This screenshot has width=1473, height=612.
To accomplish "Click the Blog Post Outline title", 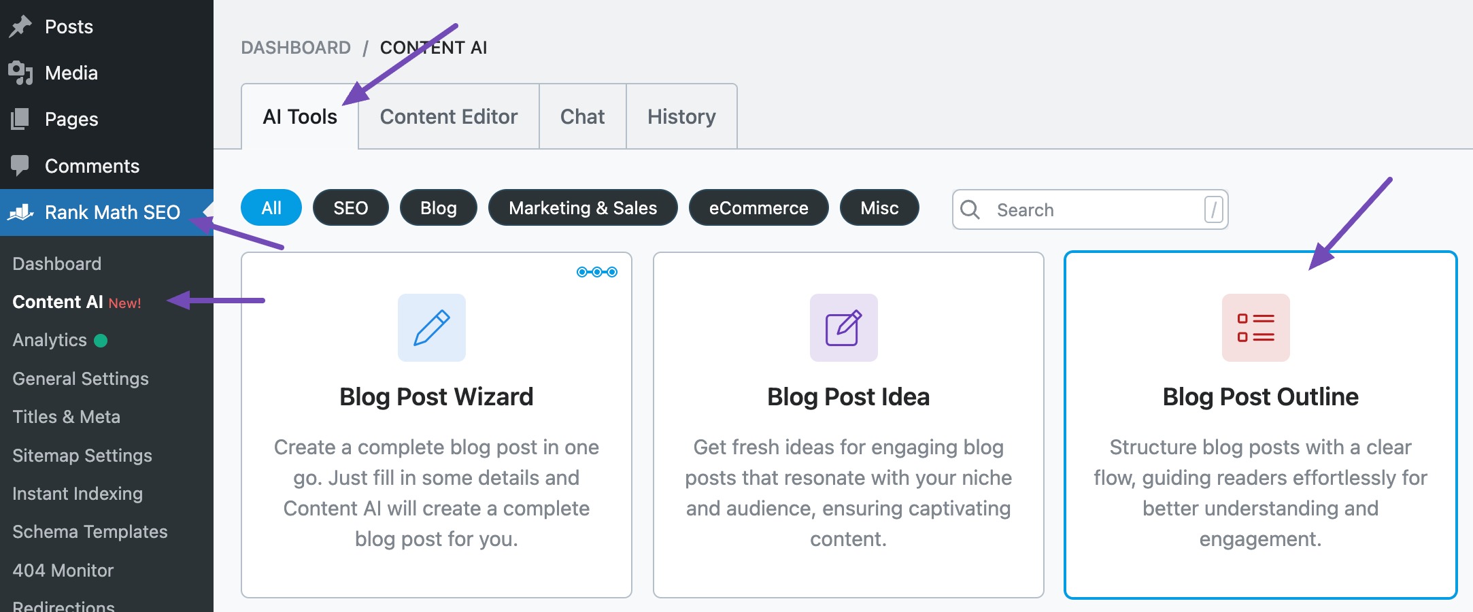I will [1260, 396].
